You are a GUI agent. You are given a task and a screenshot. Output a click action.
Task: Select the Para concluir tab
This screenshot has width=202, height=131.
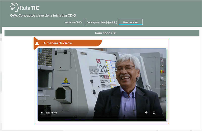click(131, 22)
